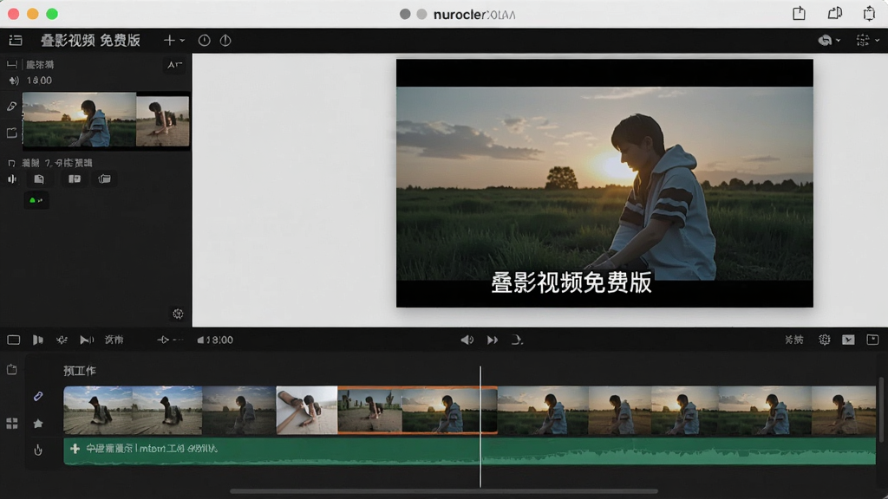
Task: Click the half-filled circle icon in the top toolbar
Action: point(225,40)
